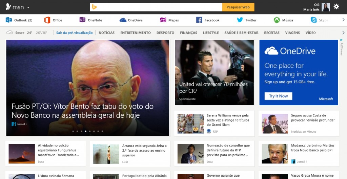Open Nomeação de conselho RTP article
347x179 pixels.
coord(228,150)
